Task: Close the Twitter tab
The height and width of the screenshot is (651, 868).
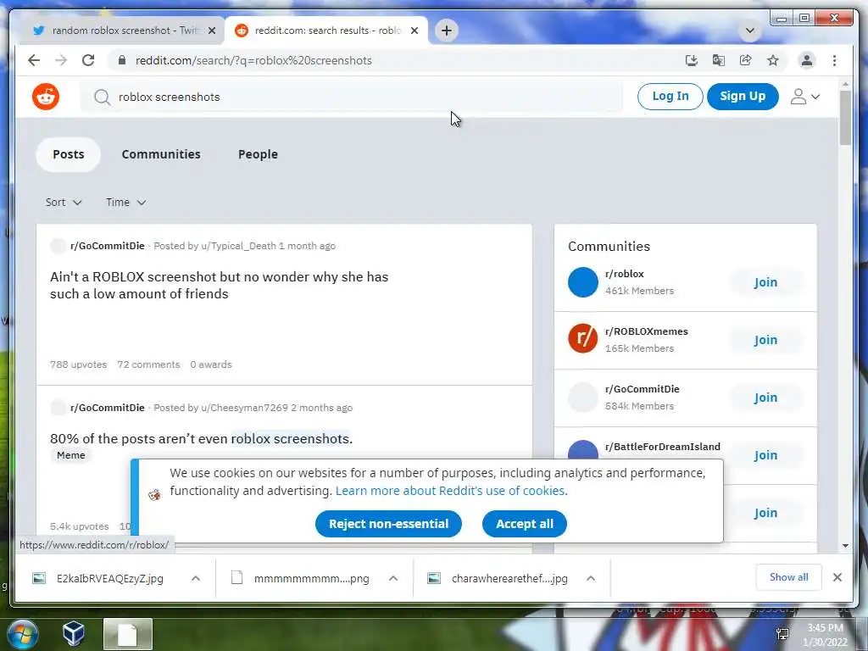Action: [x=211, y=31]
